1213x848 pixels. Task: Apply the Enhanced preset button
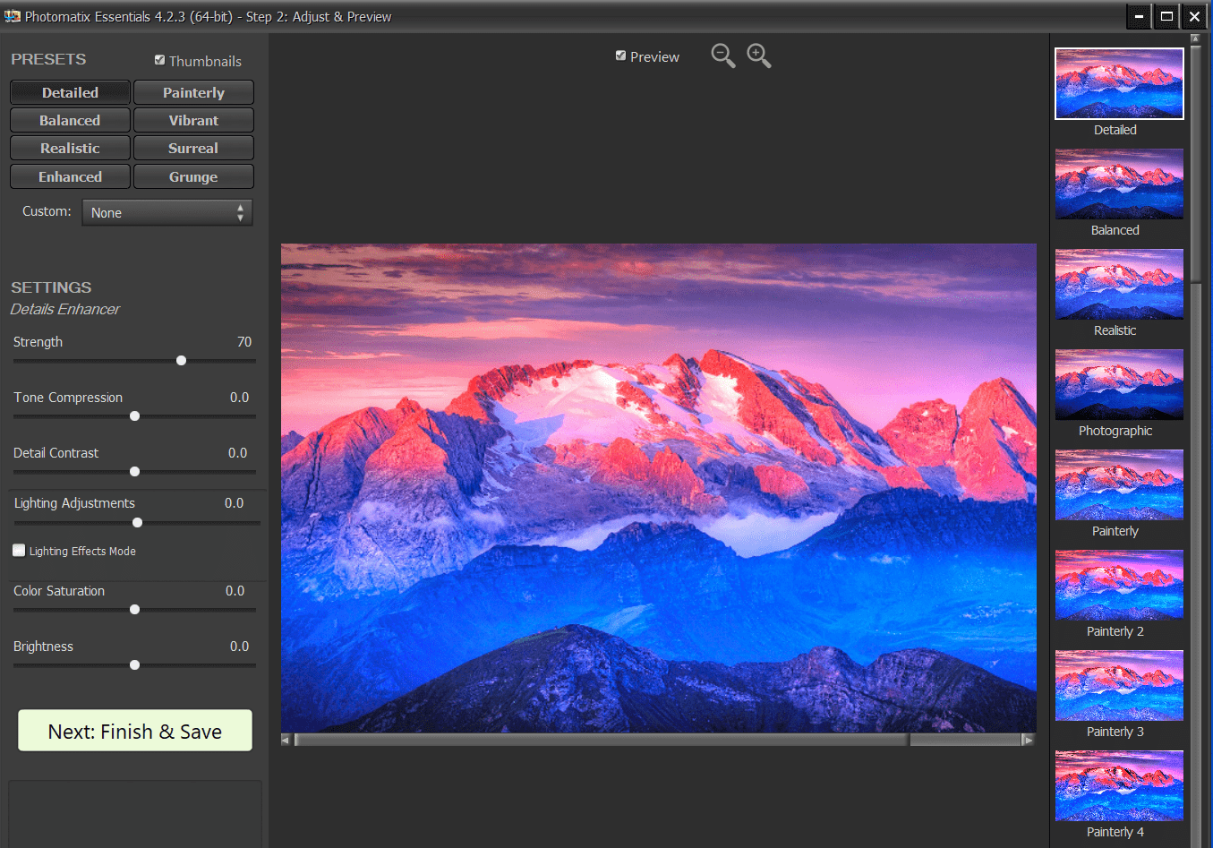pyautogui.click(x=70, y=176)
